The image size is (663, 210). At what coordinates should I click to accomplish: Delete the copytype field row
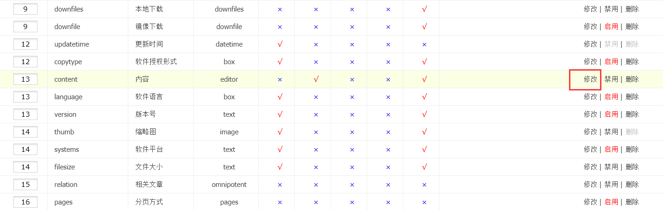pyautogui.click(x=632, y=62)
